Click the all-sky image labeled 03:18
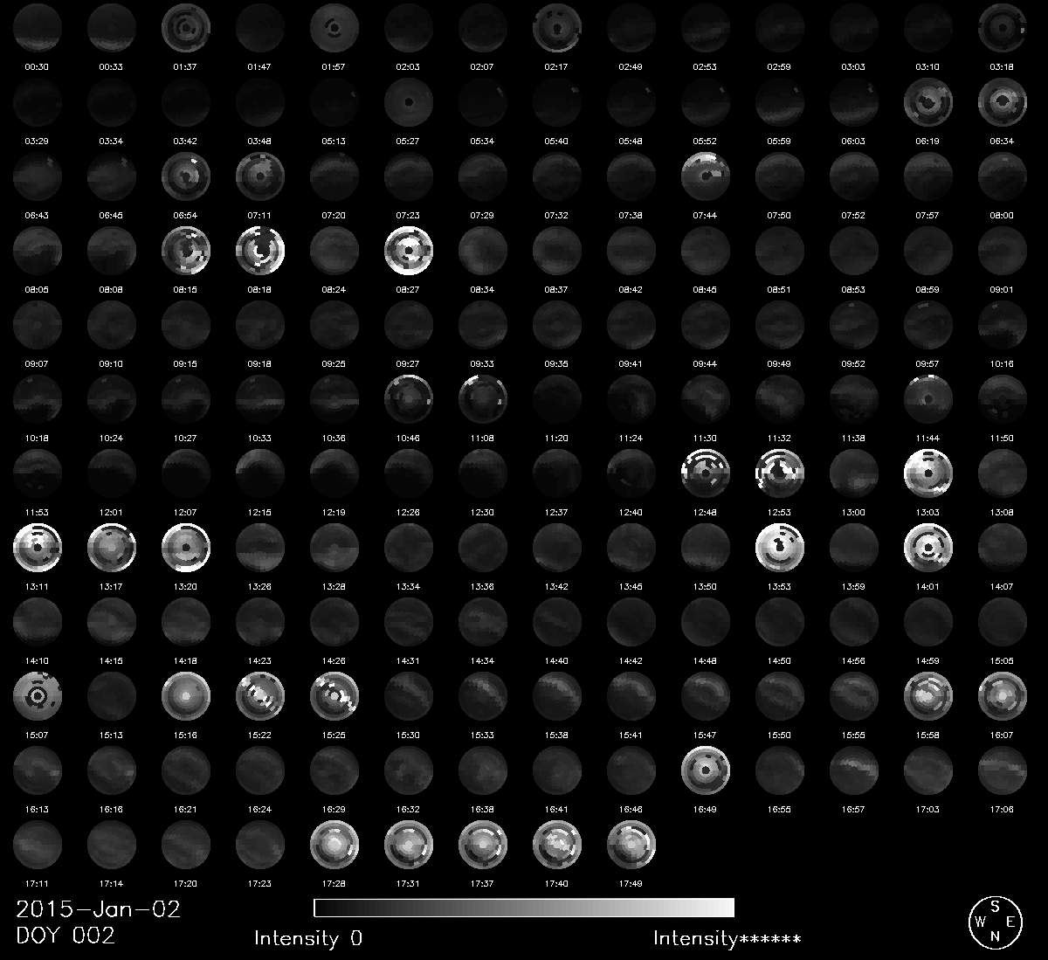Viewport: 1048px width, 960px height. (x=1003, y=28)
